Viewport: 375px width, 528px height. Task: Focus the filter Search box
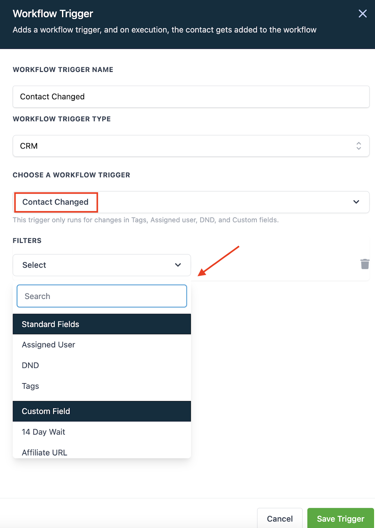[102, 296]
